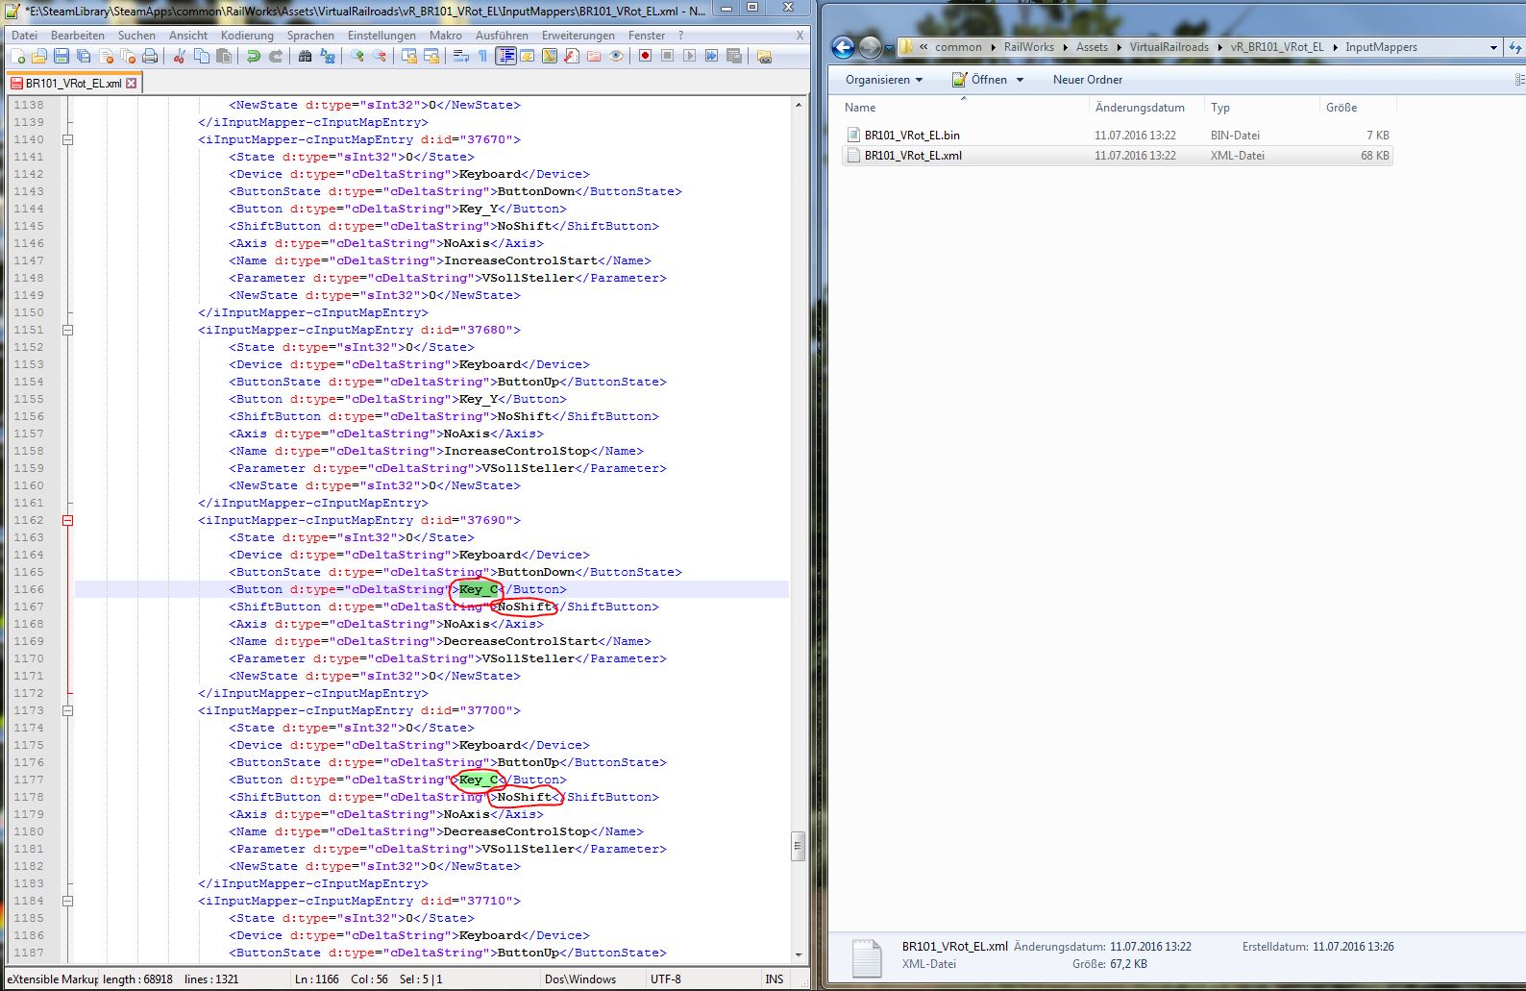Navigate to VirtualRailroads in breadcrumb path
This screenshot has width=1526, height=991.
click(x=1169, y=47)
